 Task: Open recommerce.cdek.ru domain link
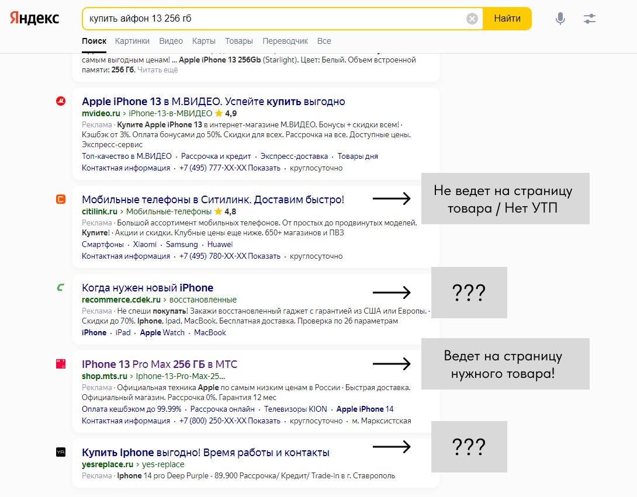pos(121,300)
